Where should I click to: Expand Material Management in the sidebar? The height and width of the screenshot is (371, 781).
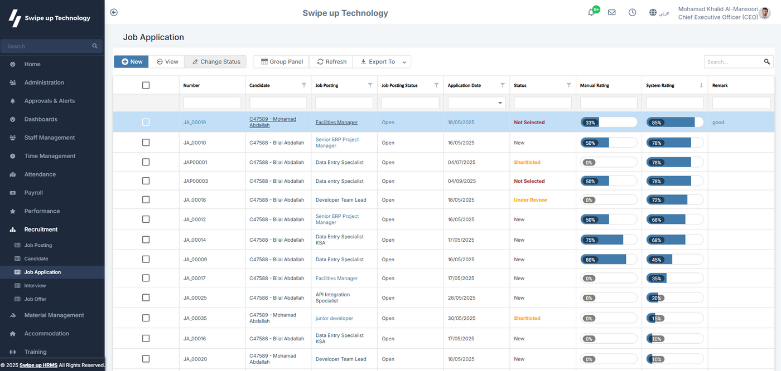click(54, 315)
